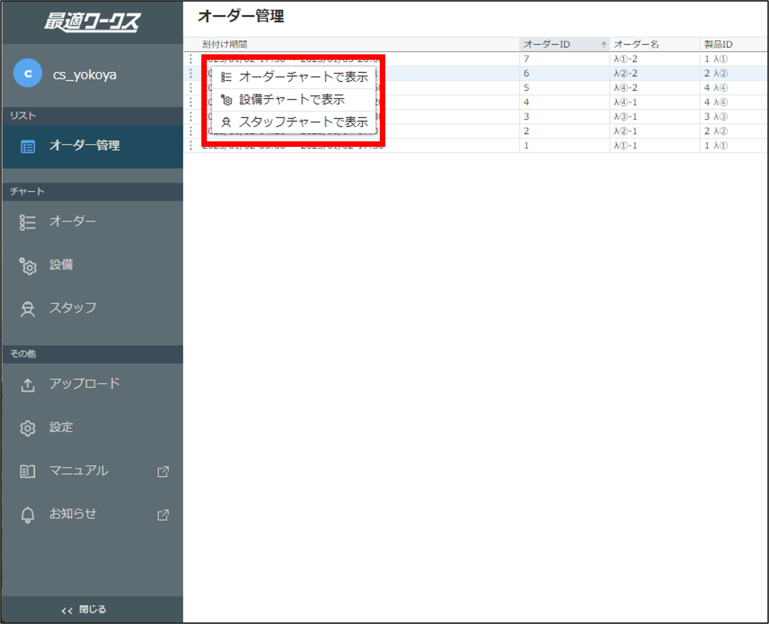The width and height of the screenshot is (769, 624).
Task: Open row menu dots for order ID 5
Action: [191, 88]
